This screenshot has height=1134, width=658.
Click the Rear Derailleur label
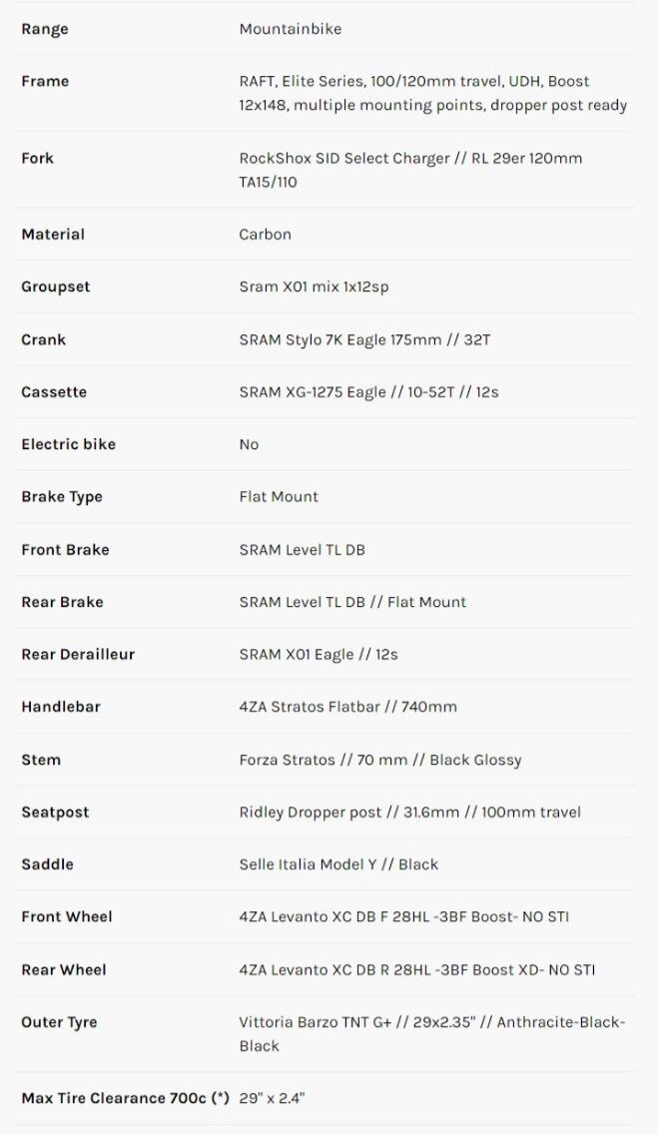(x=78, y=655)
